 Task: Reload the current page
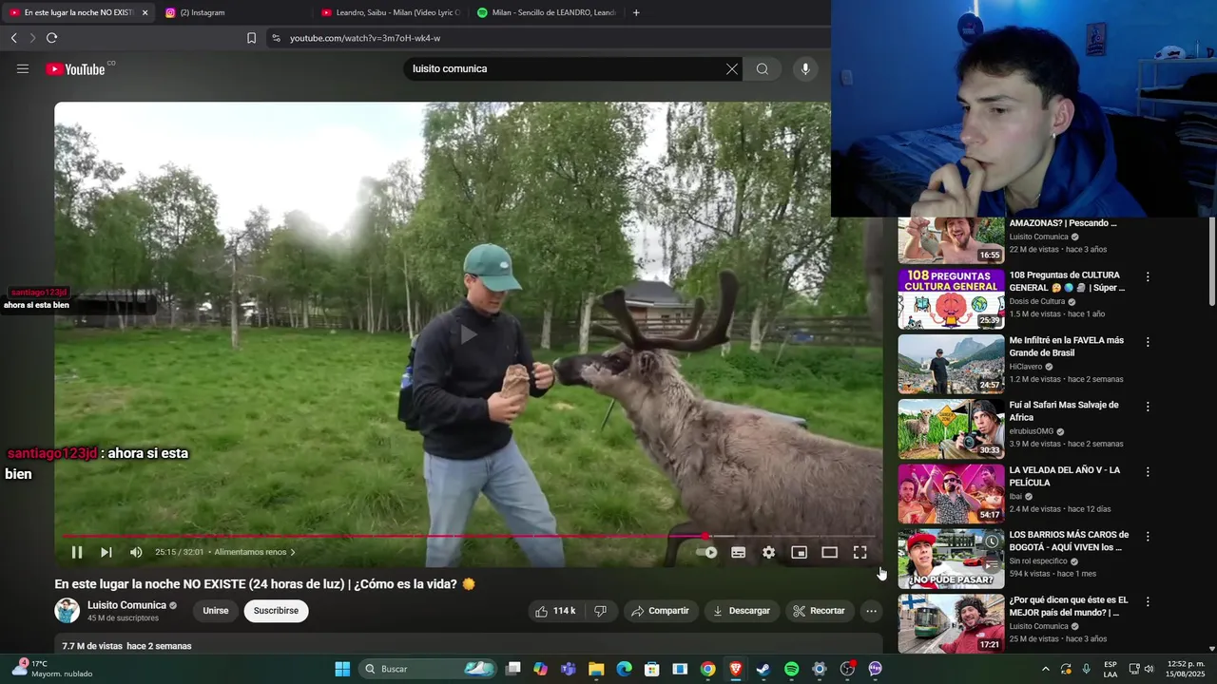pyautogui.click(x=51, y=38)
